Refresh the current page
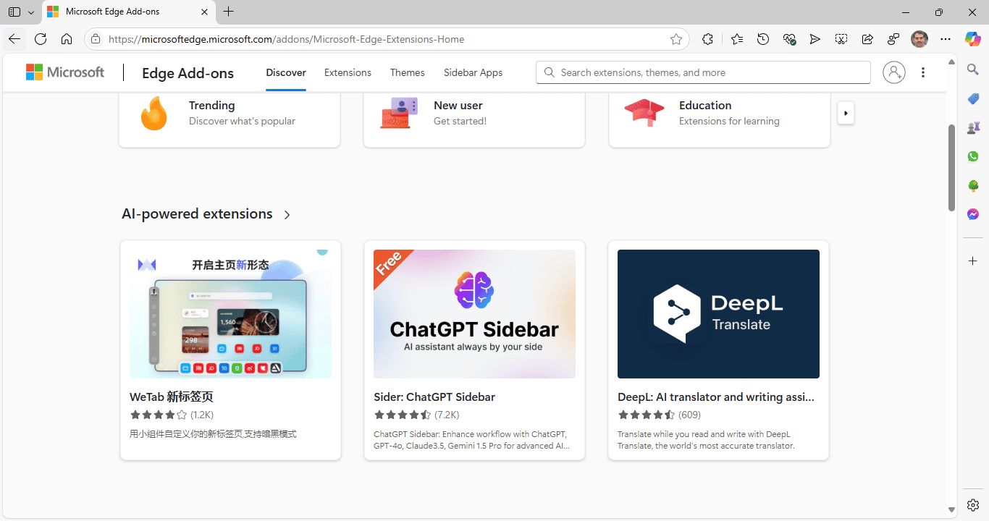Screen dimensions: 989x521 click(x=41, y=39)
